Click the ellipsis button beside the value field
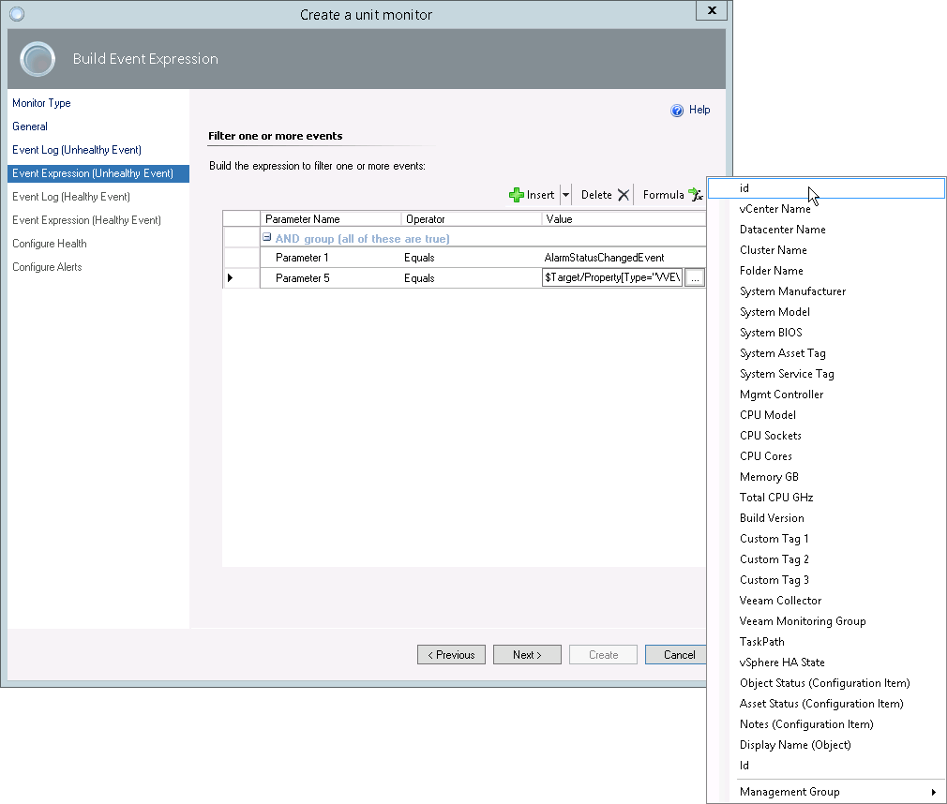 tap(695, 278)
